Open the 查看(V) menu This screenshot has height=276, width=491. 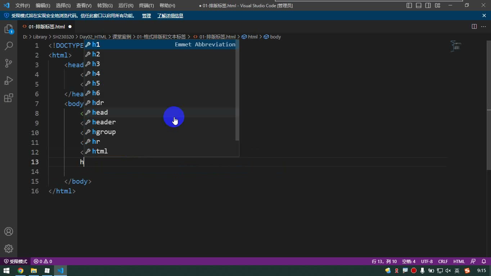point(84,5)
